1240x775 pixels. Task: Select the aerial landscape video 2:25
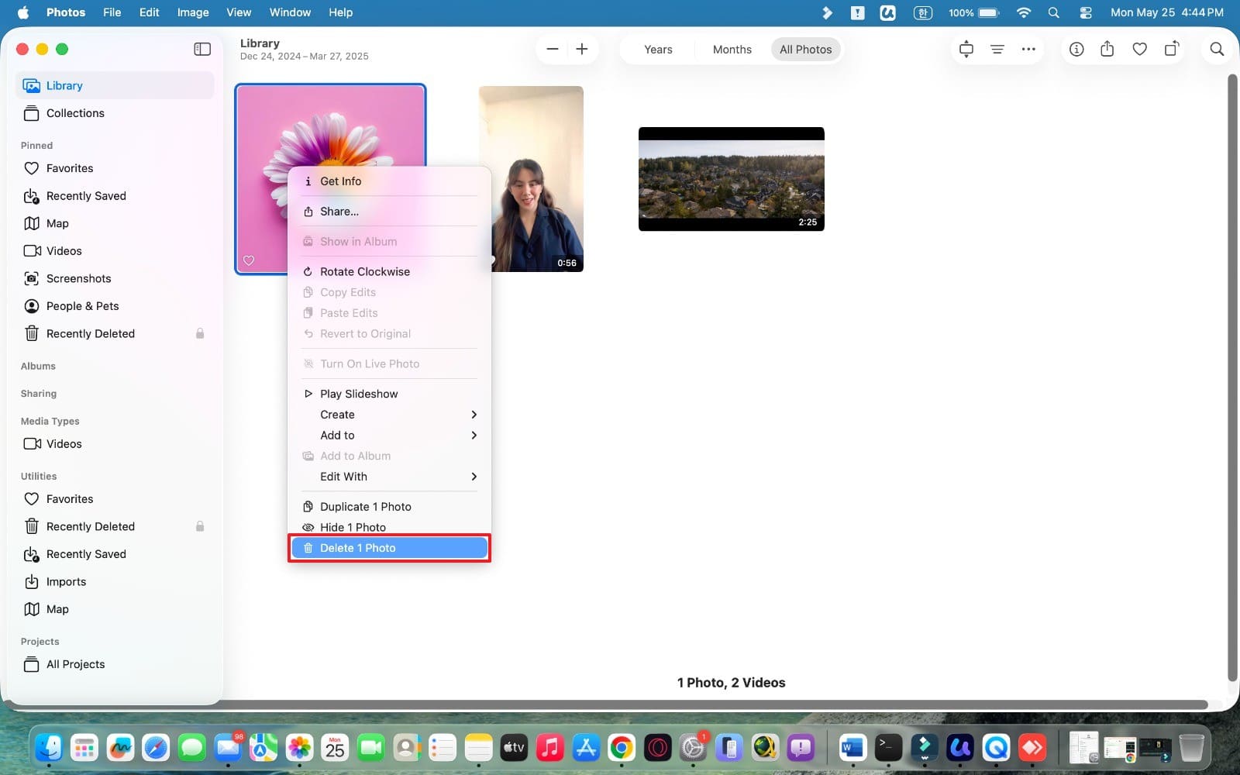pos(732,179)
